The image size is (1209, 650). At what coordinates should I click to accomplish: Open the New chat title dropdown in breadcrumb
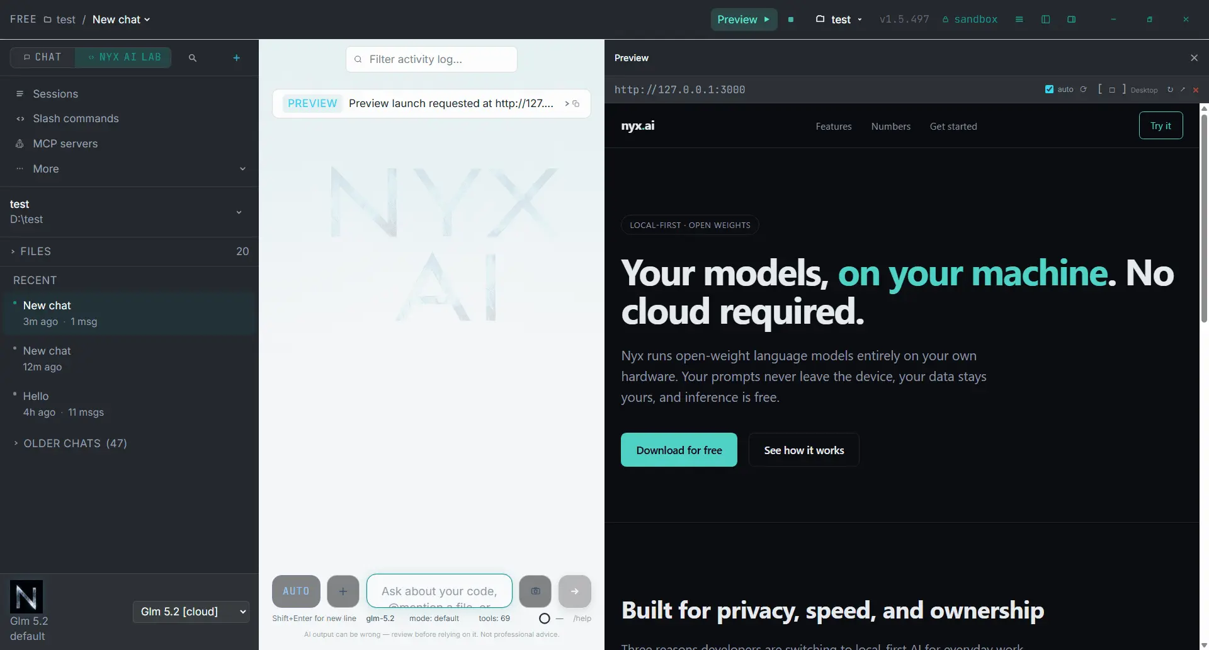tap(122, 20)
